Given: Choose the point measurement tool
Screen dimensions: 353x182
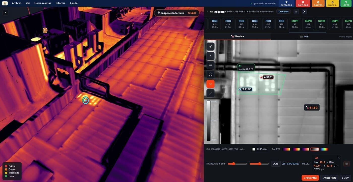Looking at the screenshot, I should tap(210, 56).
